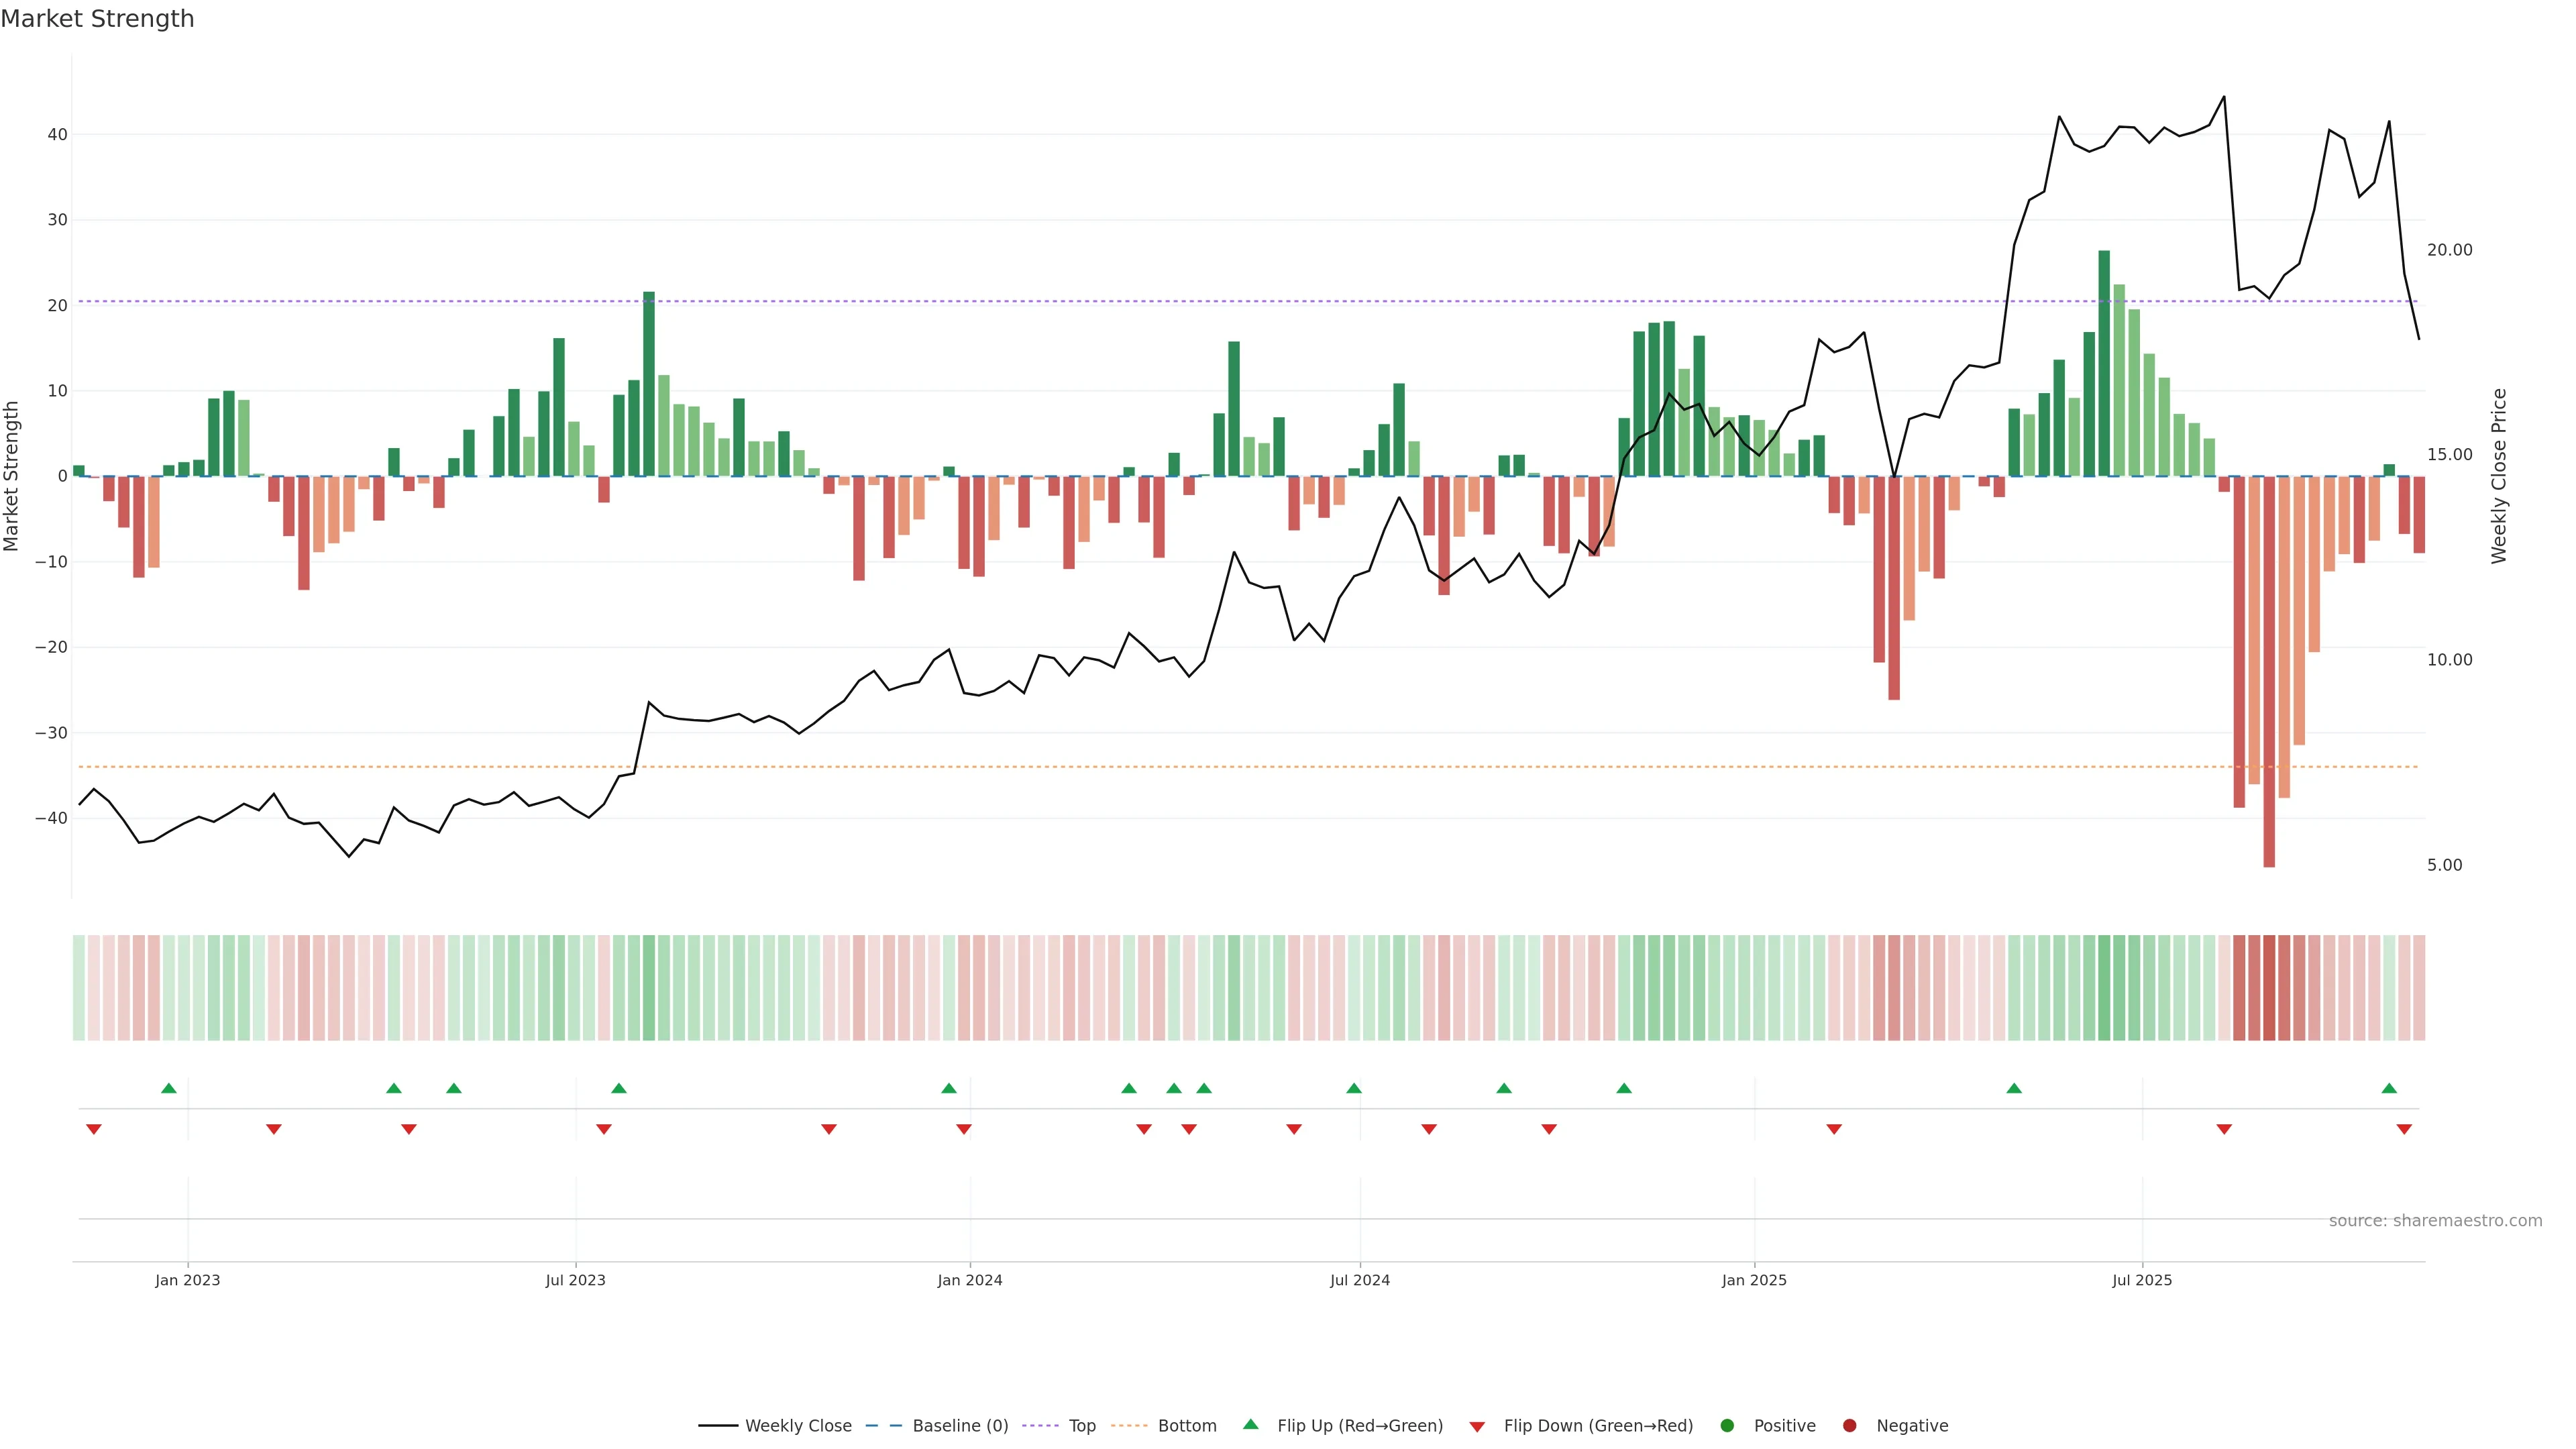Click the last red flip-down marker
Viewport: 2576px width, 1449px height.
pyautogui.click(x=2404, y=1129)
